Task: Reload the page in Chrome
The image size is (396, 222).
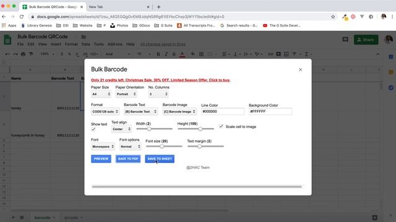Action: pos(22,17)
